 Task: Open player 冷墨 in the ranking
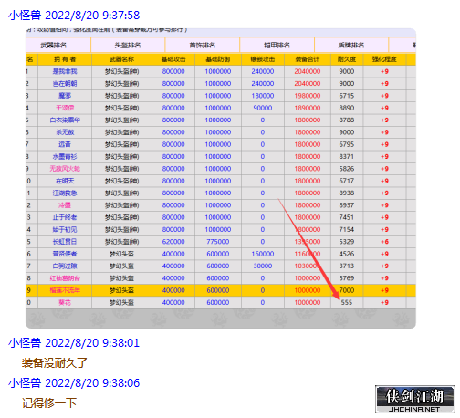(65, 205)
